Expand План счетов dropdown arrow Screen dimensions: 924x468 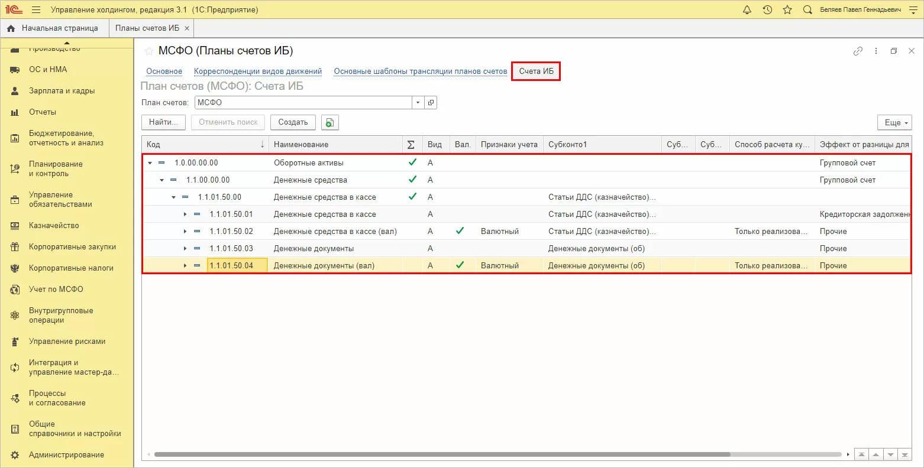click(x=418, y=102)
